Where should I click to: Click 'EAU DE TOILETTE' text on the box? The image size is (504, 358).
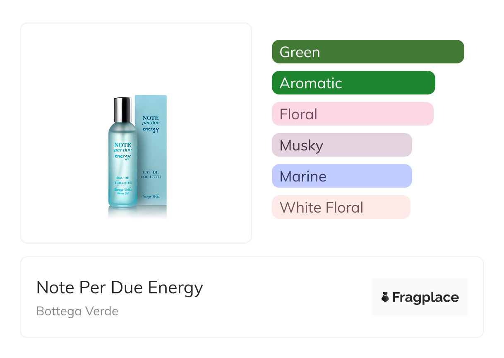[151, 174]
